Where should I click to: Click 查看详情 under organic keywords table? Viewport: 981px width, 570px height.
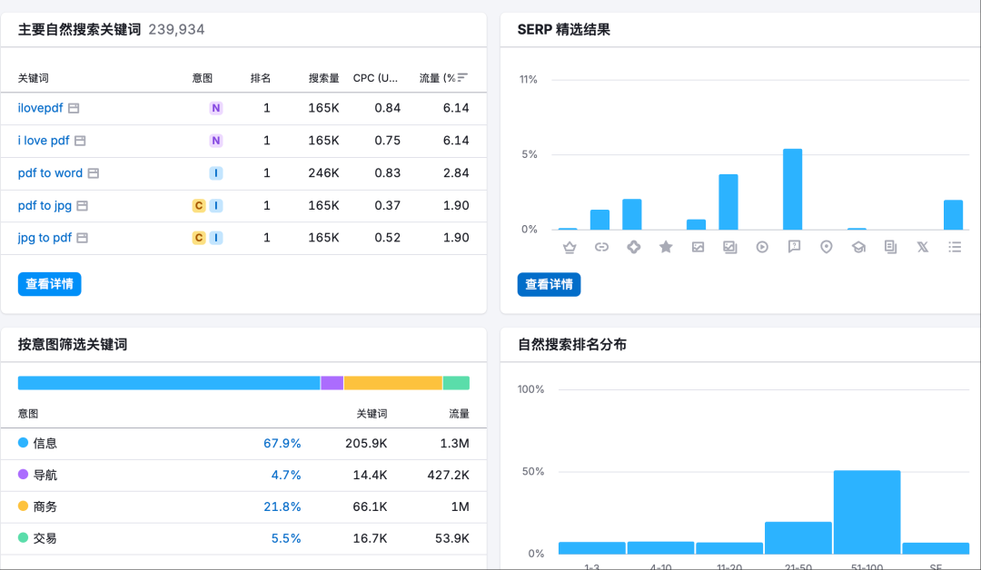[x=49, y=284]
